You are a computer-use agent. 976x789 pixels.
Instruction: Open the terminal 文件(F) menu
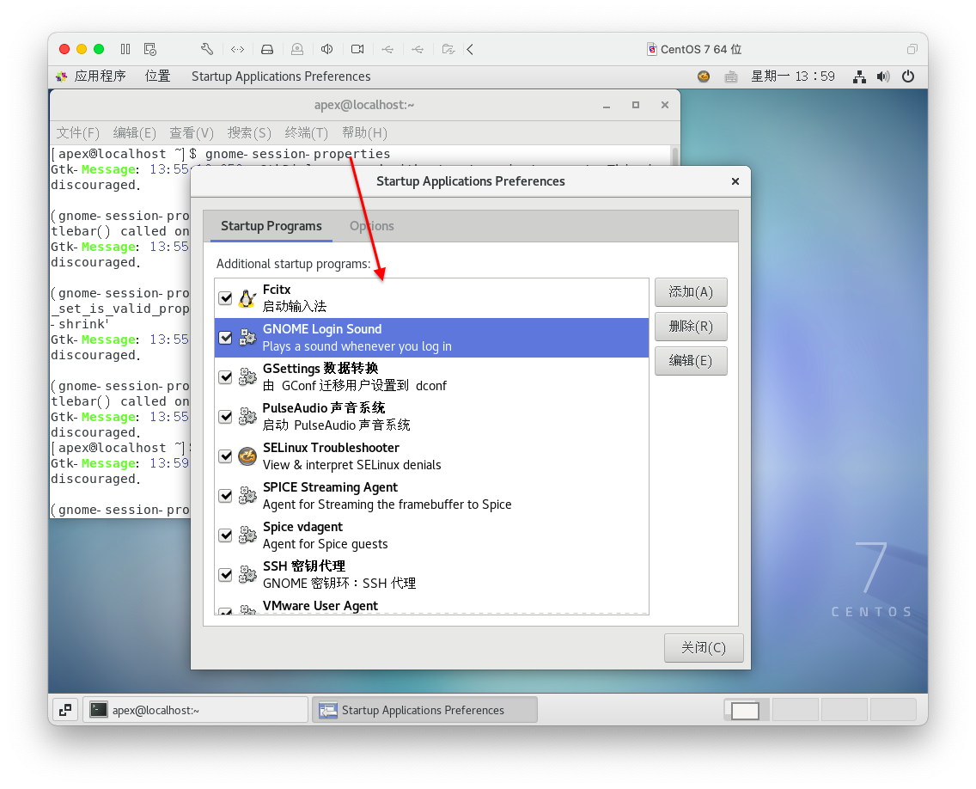(78, 132)
